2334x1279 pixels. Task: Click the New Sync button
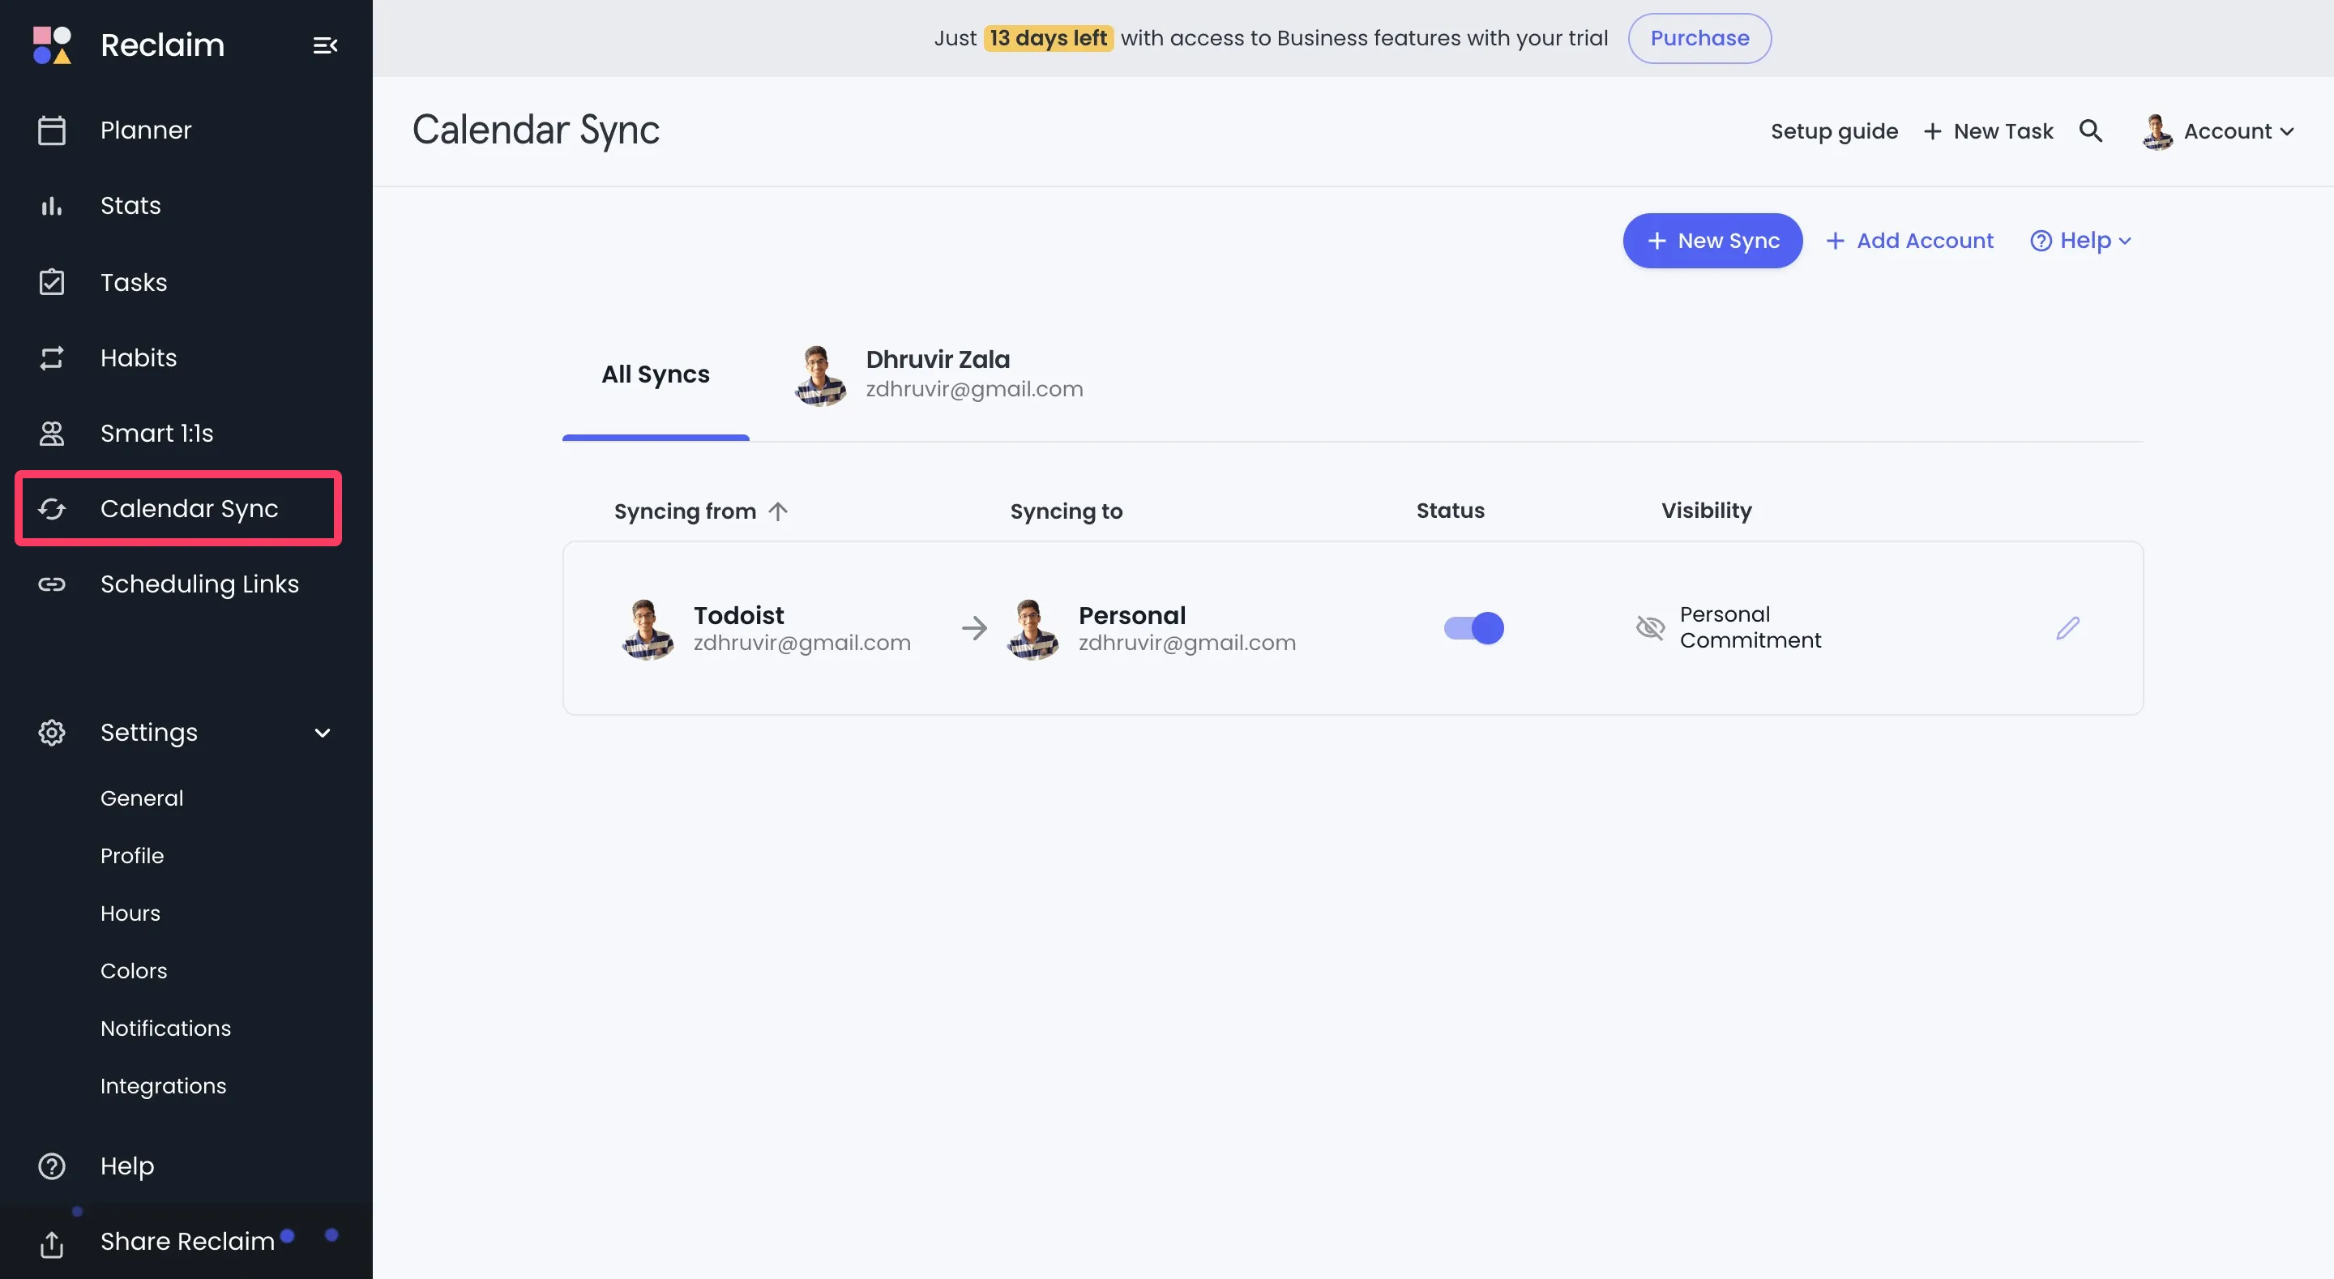1712,241
